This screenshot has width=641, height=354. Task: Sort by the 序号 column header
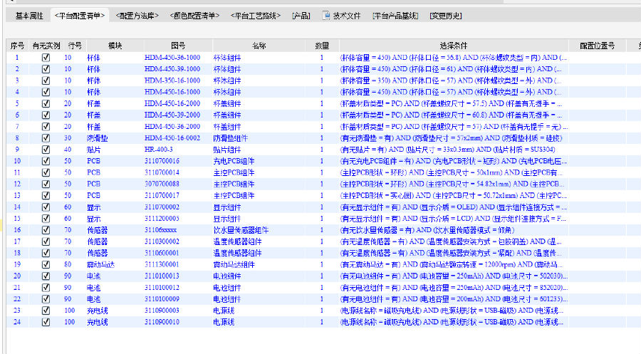point(17,46)
